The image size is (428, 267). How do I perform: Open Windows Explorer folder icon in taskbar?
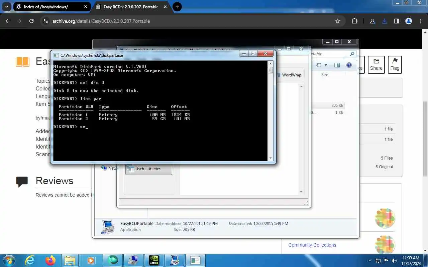pyautogui.click(x=70, y=260)
